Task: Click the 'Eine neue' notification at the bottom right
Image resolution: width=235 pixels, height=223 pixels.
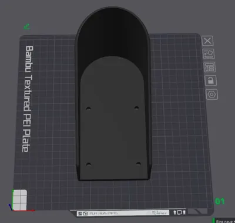Action: pos(224,221)
